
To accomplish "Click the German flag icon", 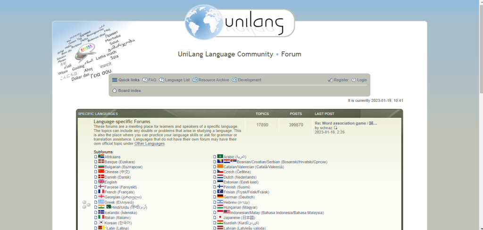I will pyautogui.click(x=220, y=197).
